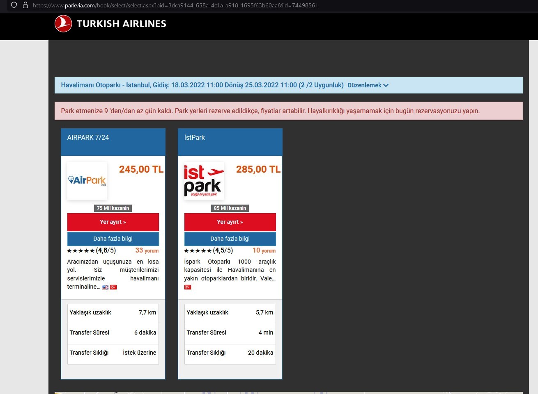Open Daha fazla bilgi for İstPark
The image size is (538, 394).
click(x=230, y=239)
